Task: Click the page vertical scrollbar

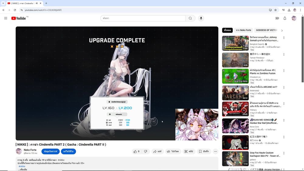Action: pos(302,50)
